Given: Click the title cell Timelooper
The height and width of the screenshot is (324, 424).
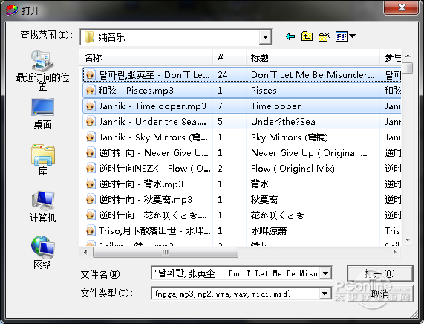Looking at the screenshot, I should (275, 106).
